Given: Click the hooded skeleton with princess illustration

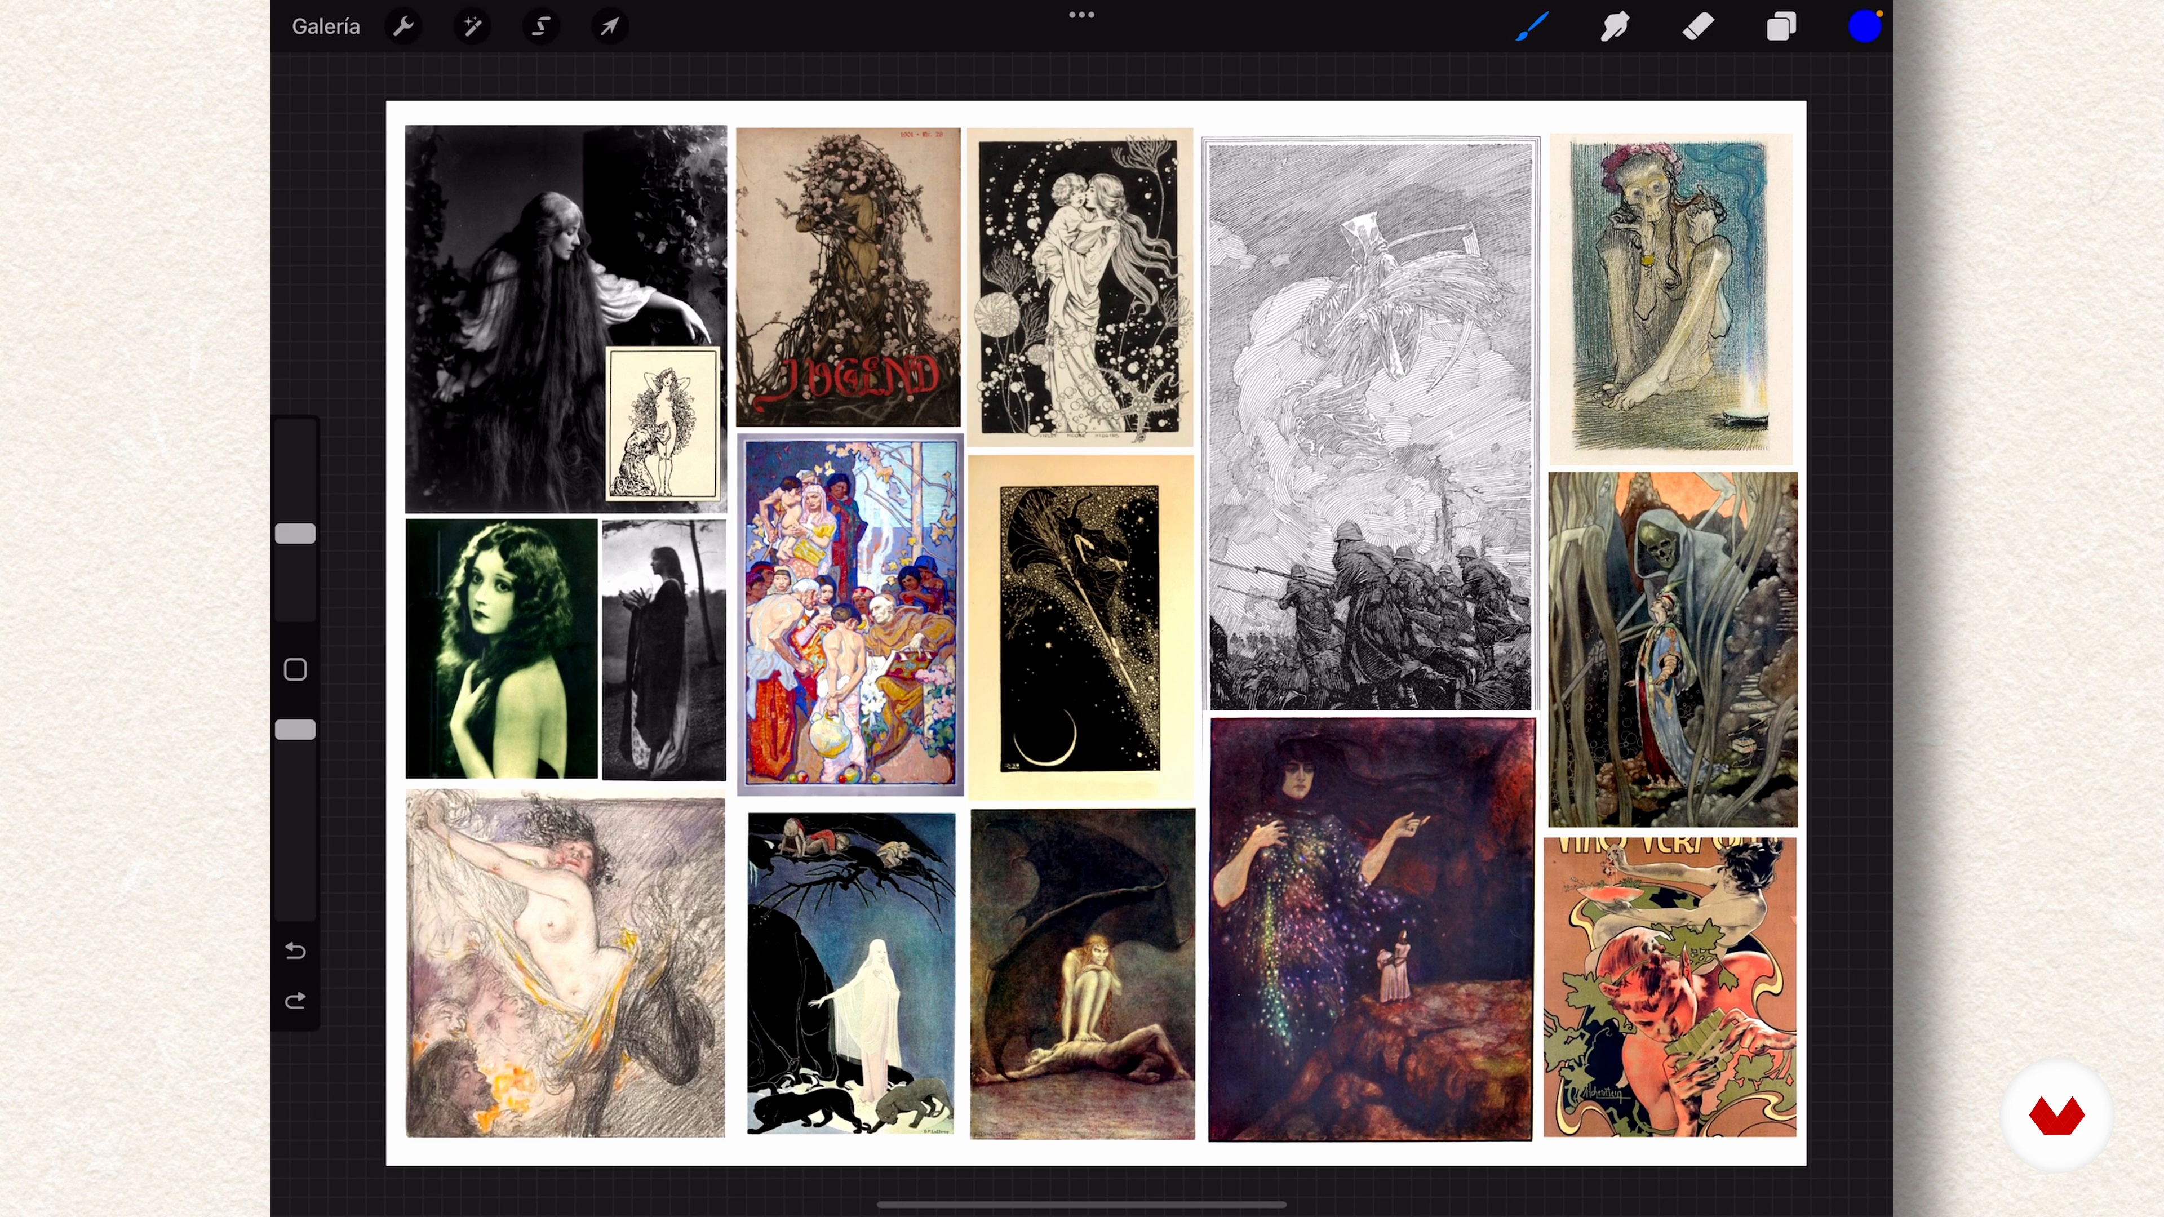Looking at the screenshot, I should 1673,649.
